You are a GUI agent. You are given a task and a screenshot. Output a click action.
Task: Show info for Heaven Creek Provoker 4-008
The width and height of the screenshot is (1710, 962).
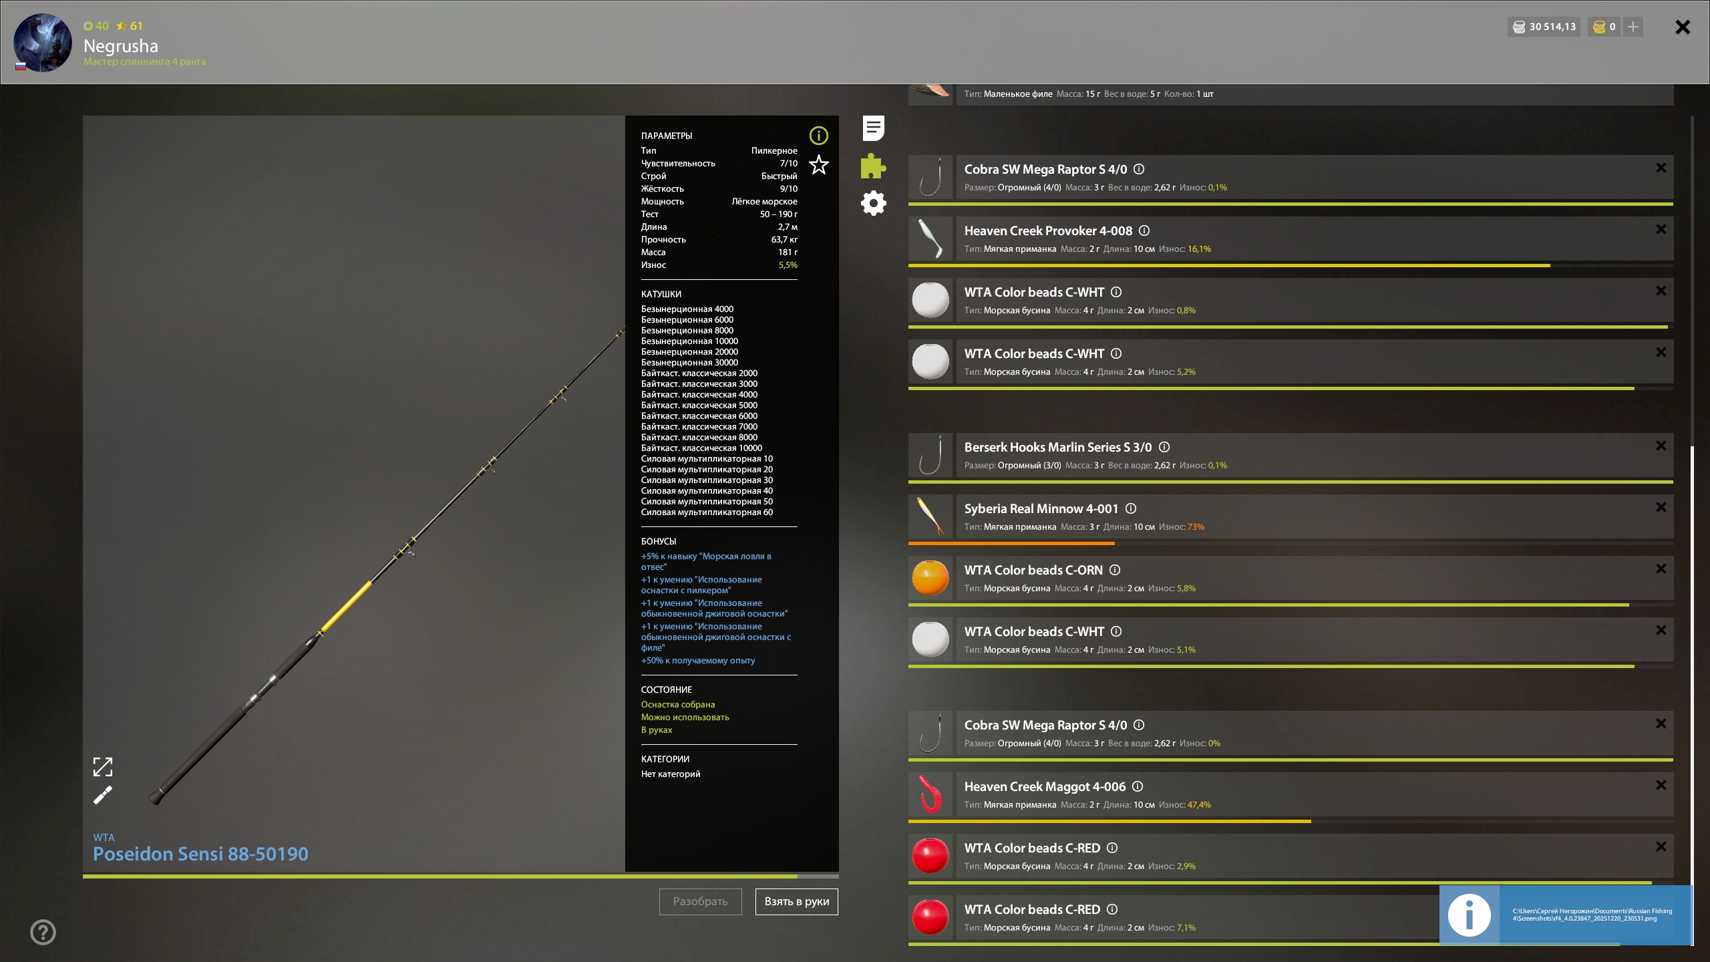pyautogui.click(x=1144, y=230)
